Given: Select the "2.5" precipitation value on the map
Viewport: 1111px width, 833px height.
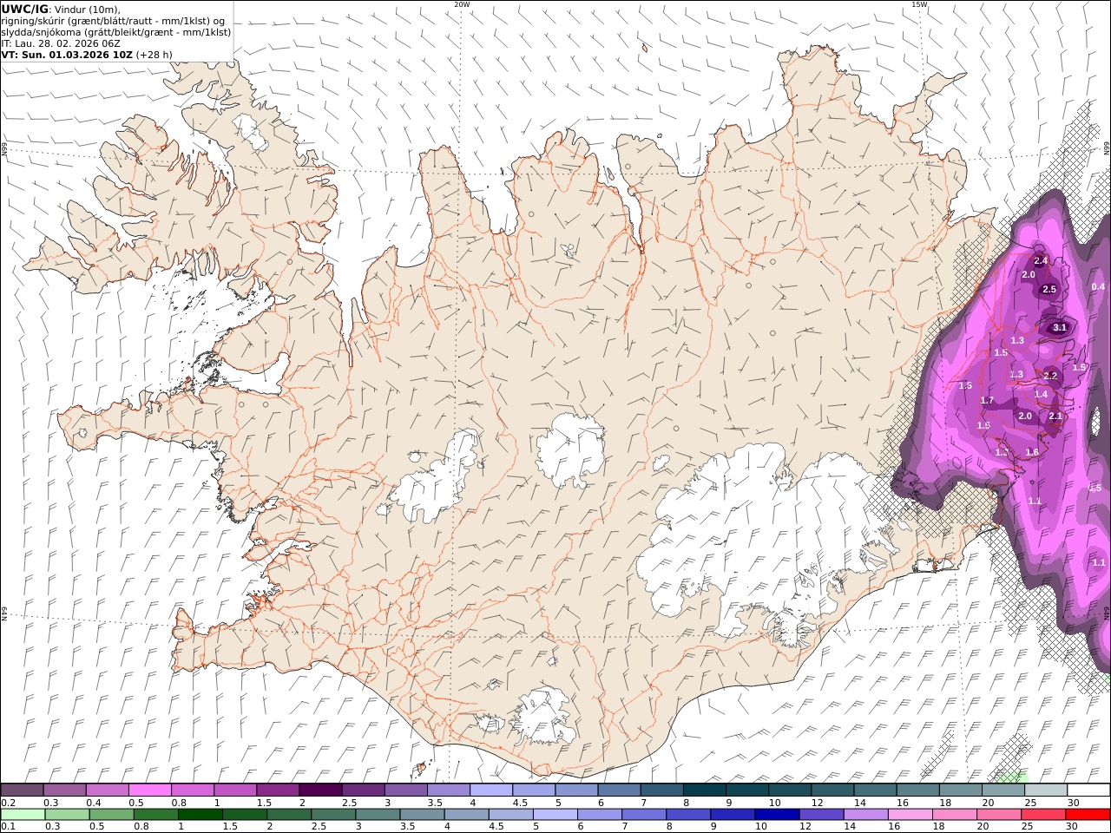Looking at the screenshot, I should pos(1049,290).
